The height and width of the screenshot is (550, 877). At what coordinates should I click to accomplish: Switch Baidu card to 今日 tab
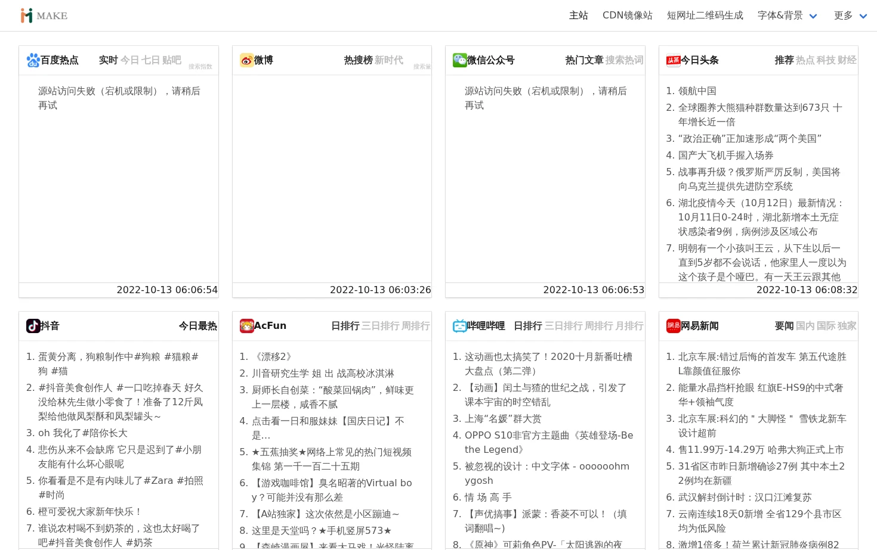point(130,60)
